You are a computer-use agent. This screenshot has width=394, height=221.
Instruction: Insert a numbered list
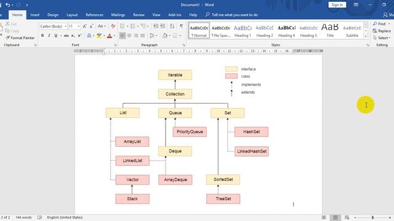(x=133, y=26)
